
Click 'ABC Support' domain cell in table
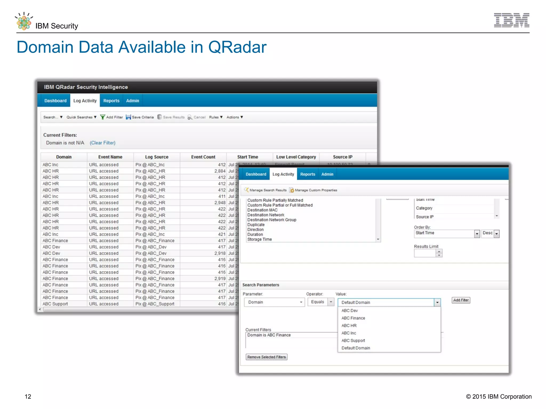[64, 304]
